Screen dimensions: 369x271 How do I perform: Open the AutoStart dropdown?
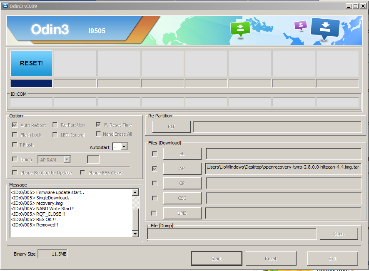click(124, 147)
